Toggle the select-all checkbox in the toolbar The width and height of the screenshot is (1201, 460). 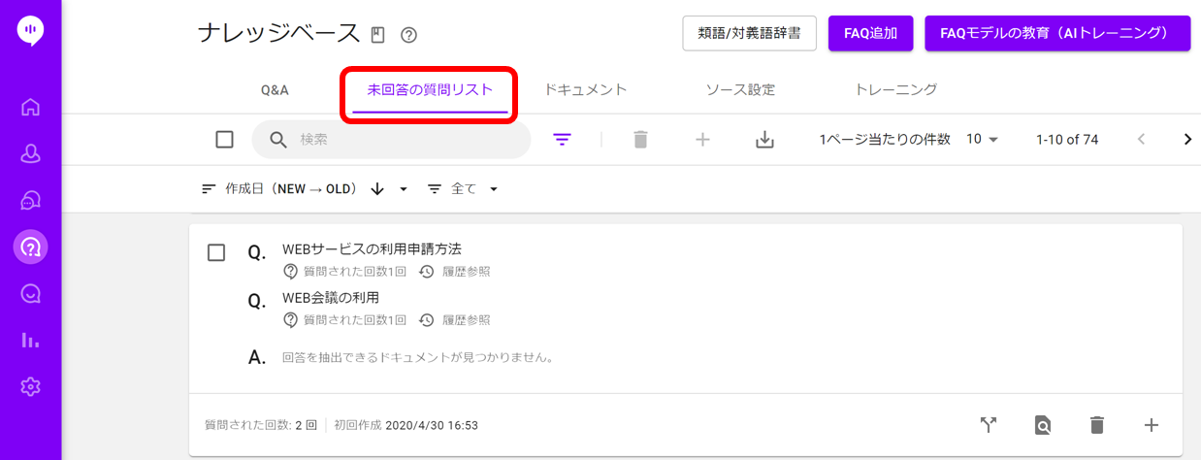pos(224,140)
